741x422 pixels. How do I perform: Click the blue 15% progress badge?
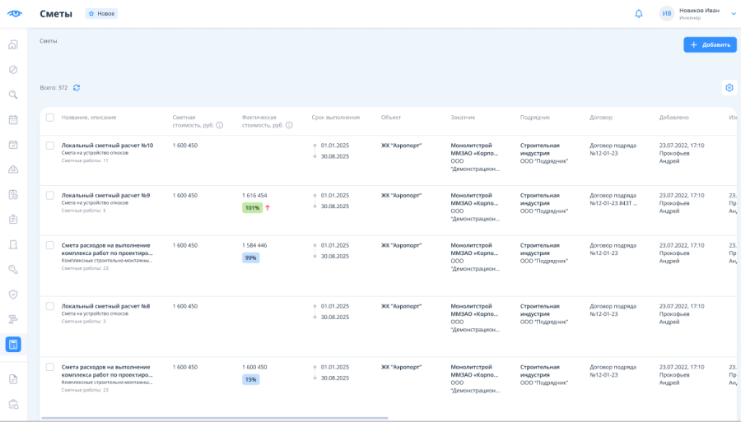tap(250, 379)
